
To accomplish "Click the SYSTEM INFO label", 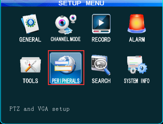I will [x=137, y=81].
